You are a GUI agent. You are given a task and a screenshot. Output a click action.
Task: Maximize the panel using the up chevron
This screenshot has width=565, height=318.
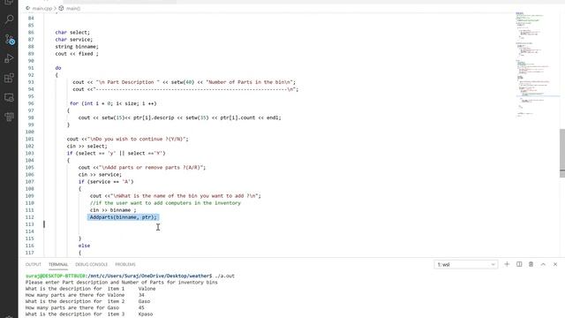[543, 264]
